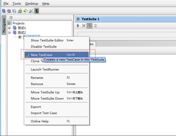Toggle sequential TestCase execution

(89, 26)
